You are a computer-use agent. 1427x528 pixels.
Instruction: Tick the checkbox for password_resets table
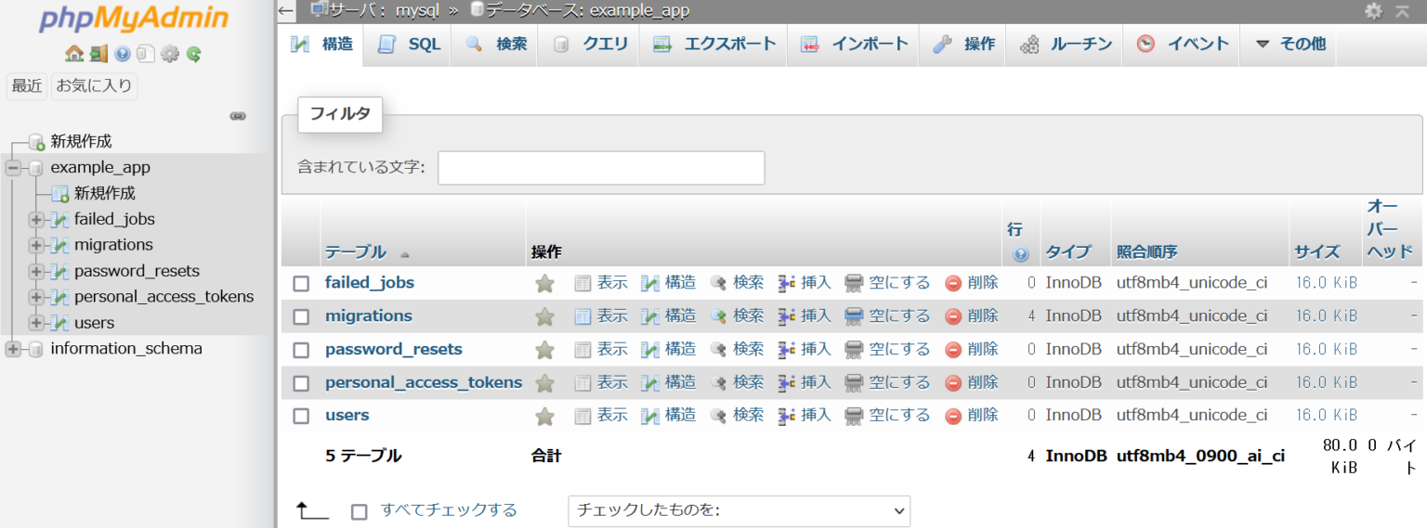301,350
